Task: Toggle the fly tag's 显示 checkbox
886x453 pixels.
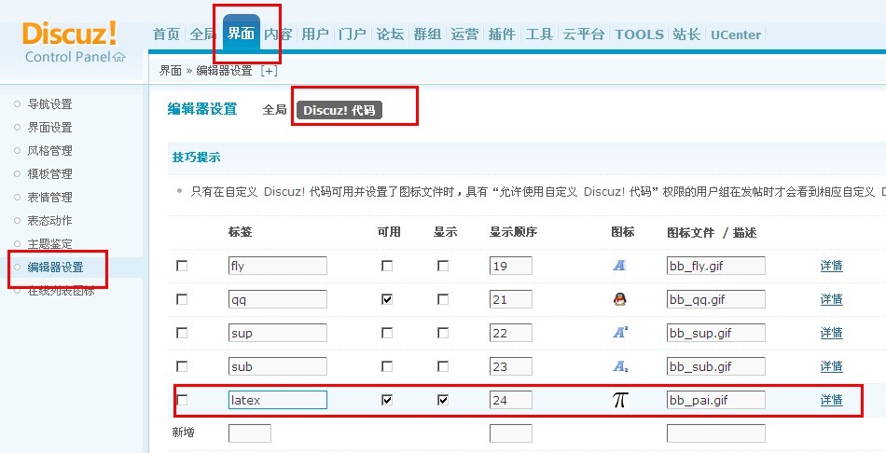Action: [443, 266]
